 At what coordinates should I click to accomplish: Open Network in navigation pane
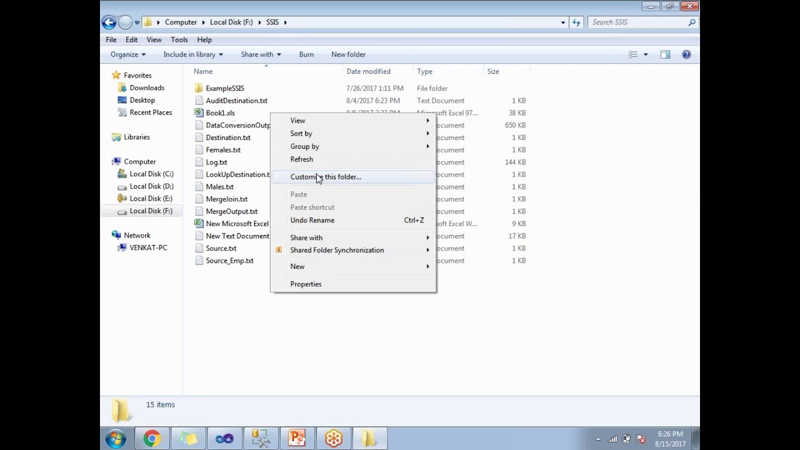[137, 236]
